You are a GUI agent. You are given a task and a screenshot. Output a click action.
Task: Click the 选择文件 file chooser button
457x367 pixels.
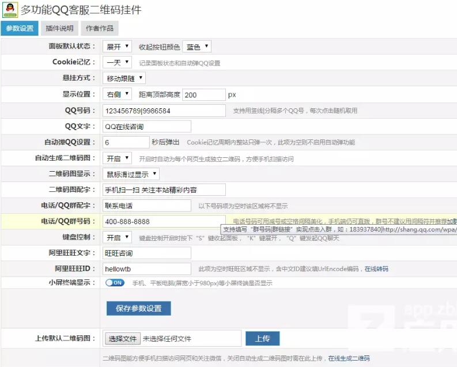(x=122, y=338)
